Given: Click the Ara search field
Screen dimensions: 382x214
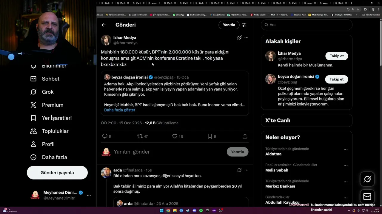Looking at the screenshot, I should pyautogui.click(x=307, y=25).
